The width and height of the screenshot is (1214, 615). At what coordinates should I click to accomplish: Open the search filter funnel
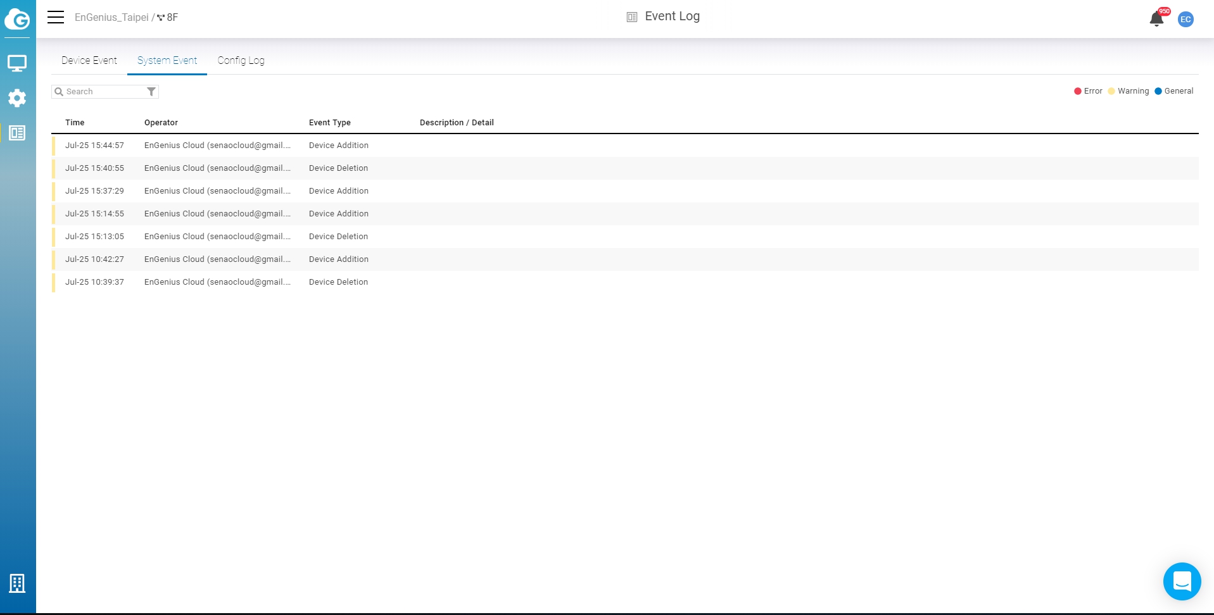(151, 92)
